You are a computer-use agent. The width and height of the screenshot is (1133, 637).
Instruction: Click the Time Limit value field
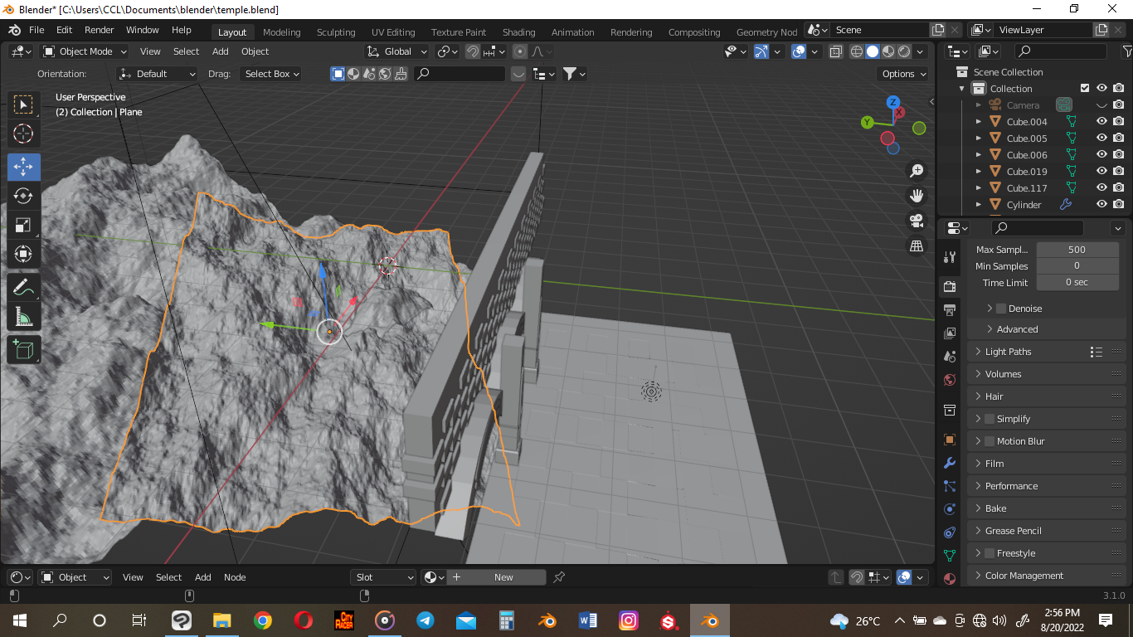point(1077,283)
